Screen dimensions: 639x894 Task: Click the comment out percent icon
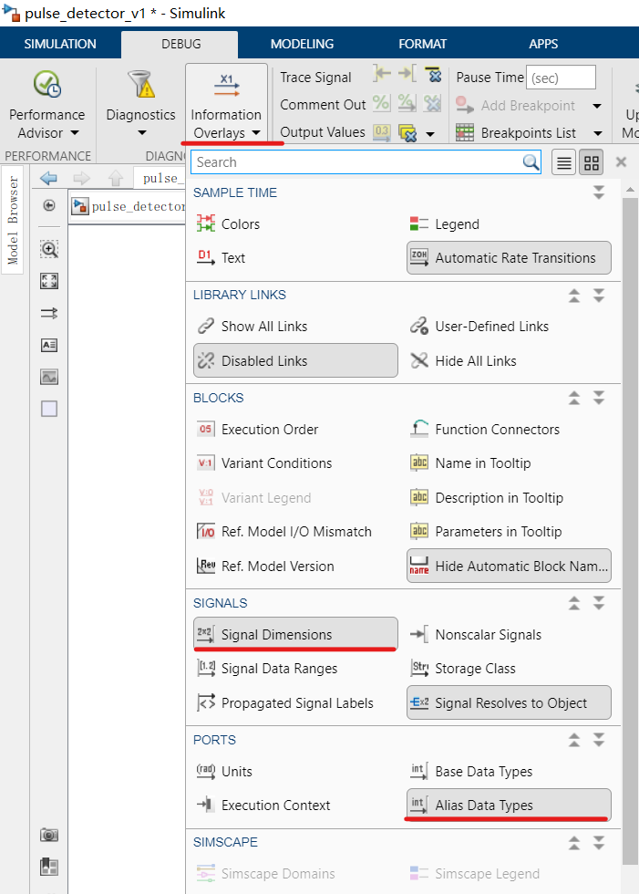(x=382, y=103)
